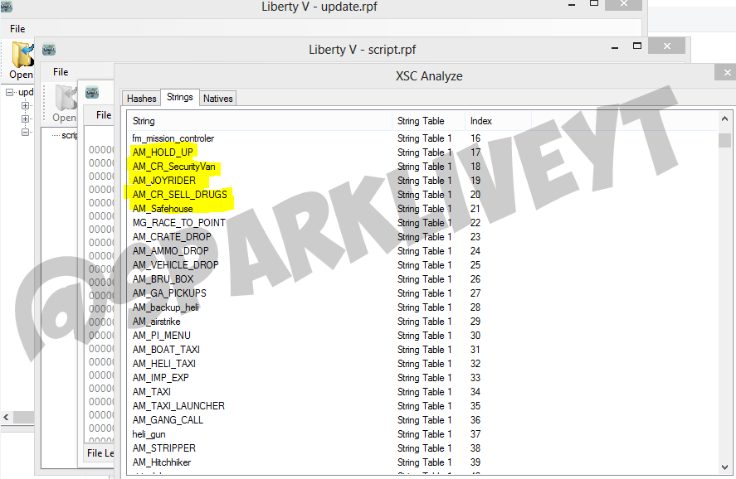This screenshot has height=479, width=736.
Task: Select the heli_gun string row
Action: (x=422, y=434)
